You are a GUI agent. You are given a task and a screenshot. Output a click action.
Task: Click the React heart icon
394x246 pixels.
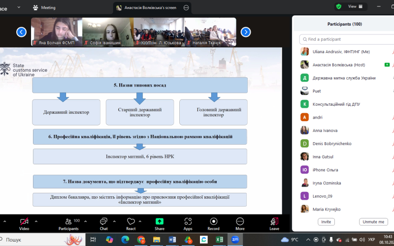[131, 221]
